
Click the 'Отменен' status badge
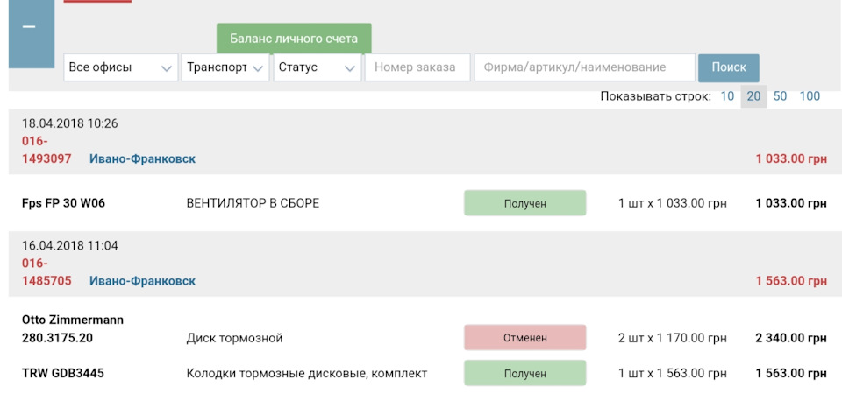click(524, 338)
